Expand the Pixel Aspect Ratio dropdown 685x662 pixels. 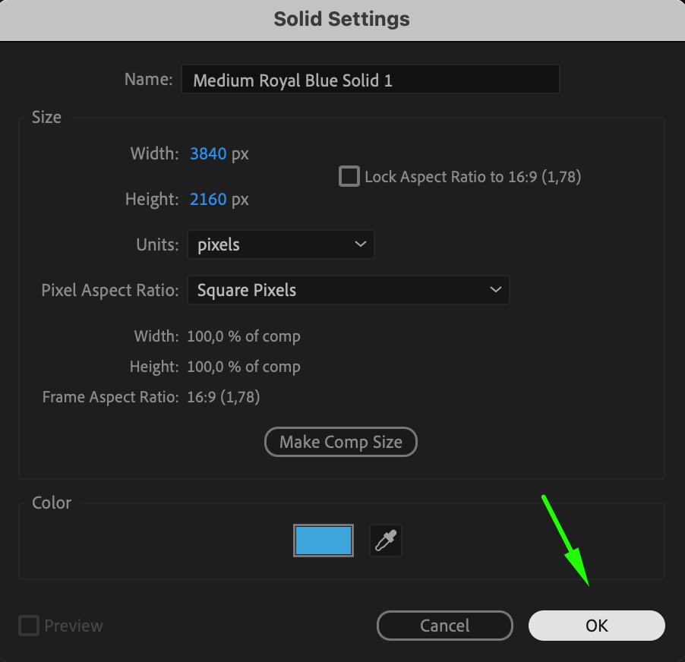tap(348, 290)
